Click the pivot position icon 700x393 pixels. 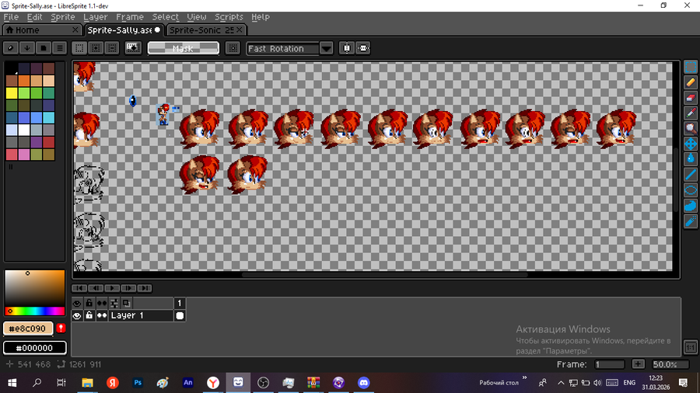233,48
